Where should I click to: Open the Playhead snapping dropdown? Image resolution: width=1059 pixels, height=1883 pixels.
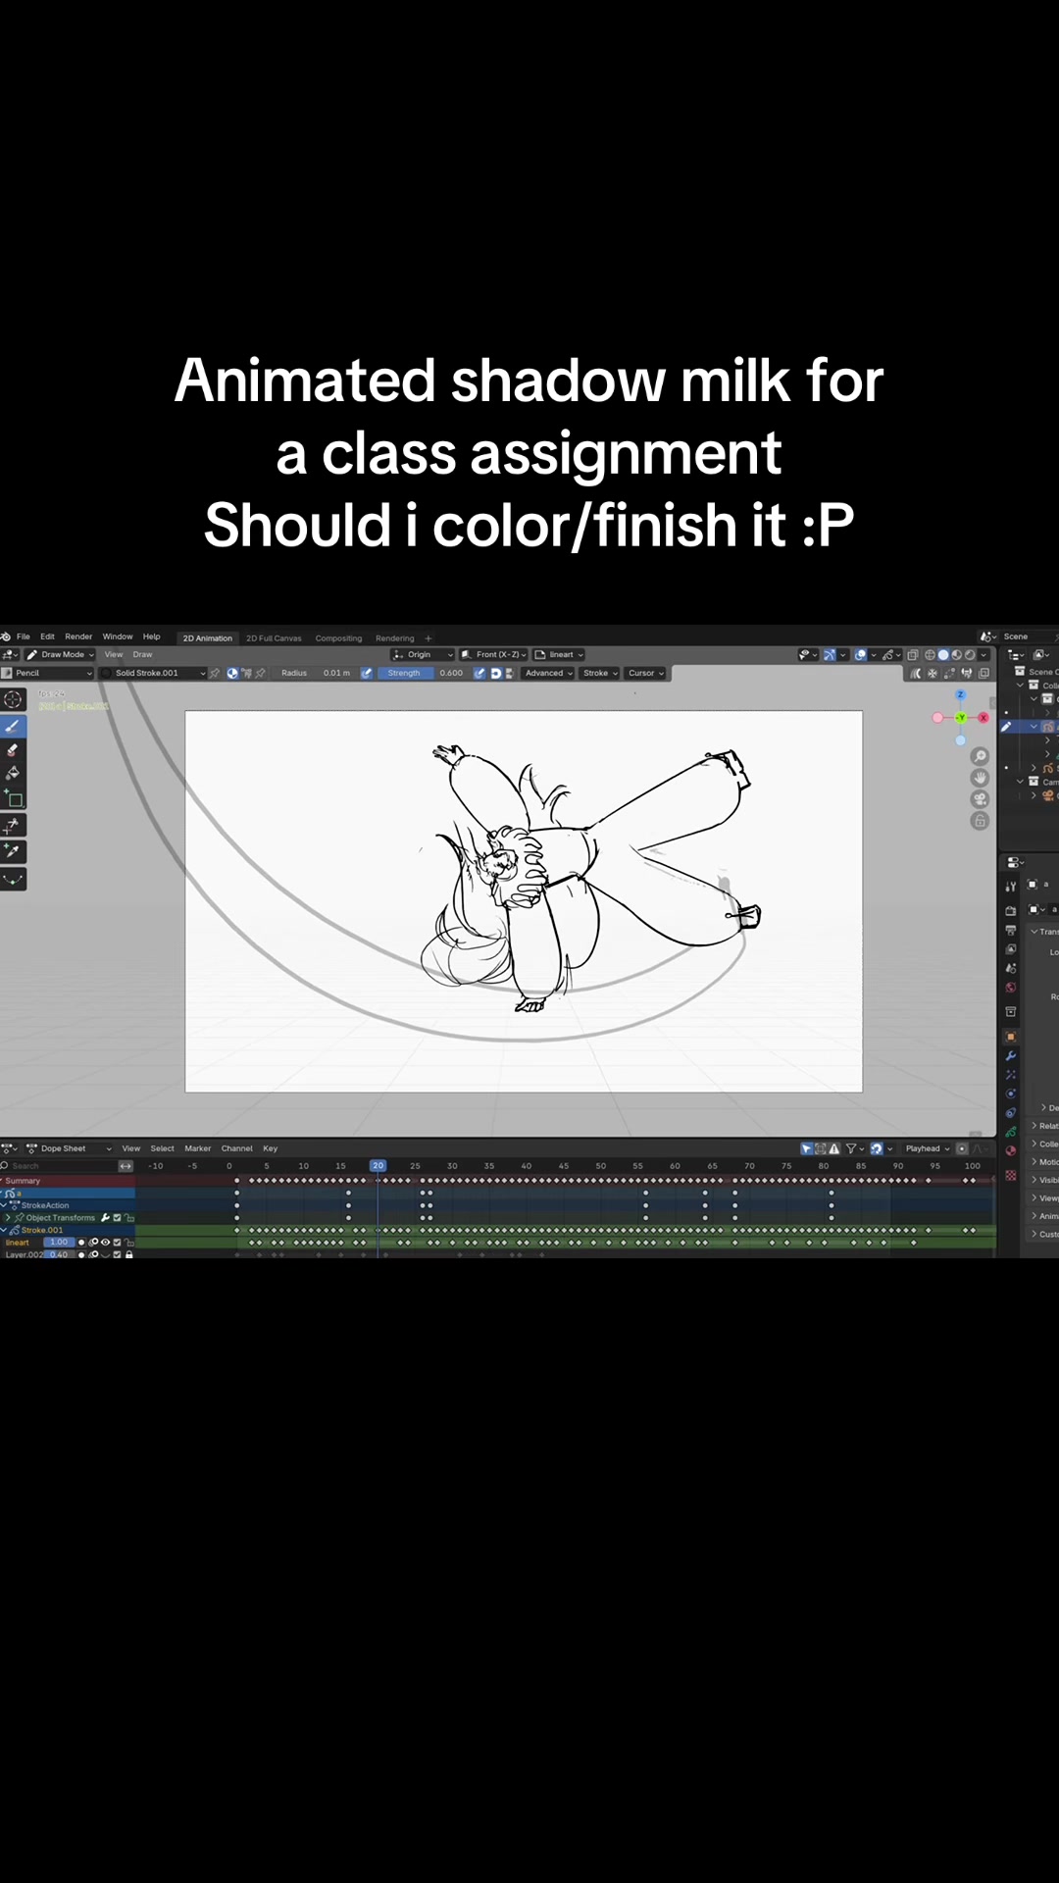tap(927, 1148)
